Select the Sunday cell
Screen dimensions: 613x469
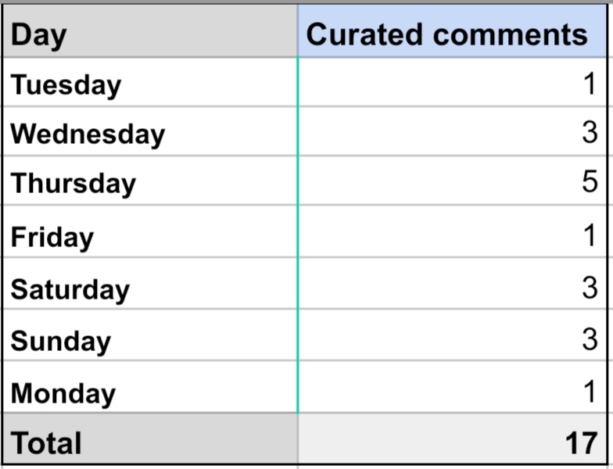point(149,338)
